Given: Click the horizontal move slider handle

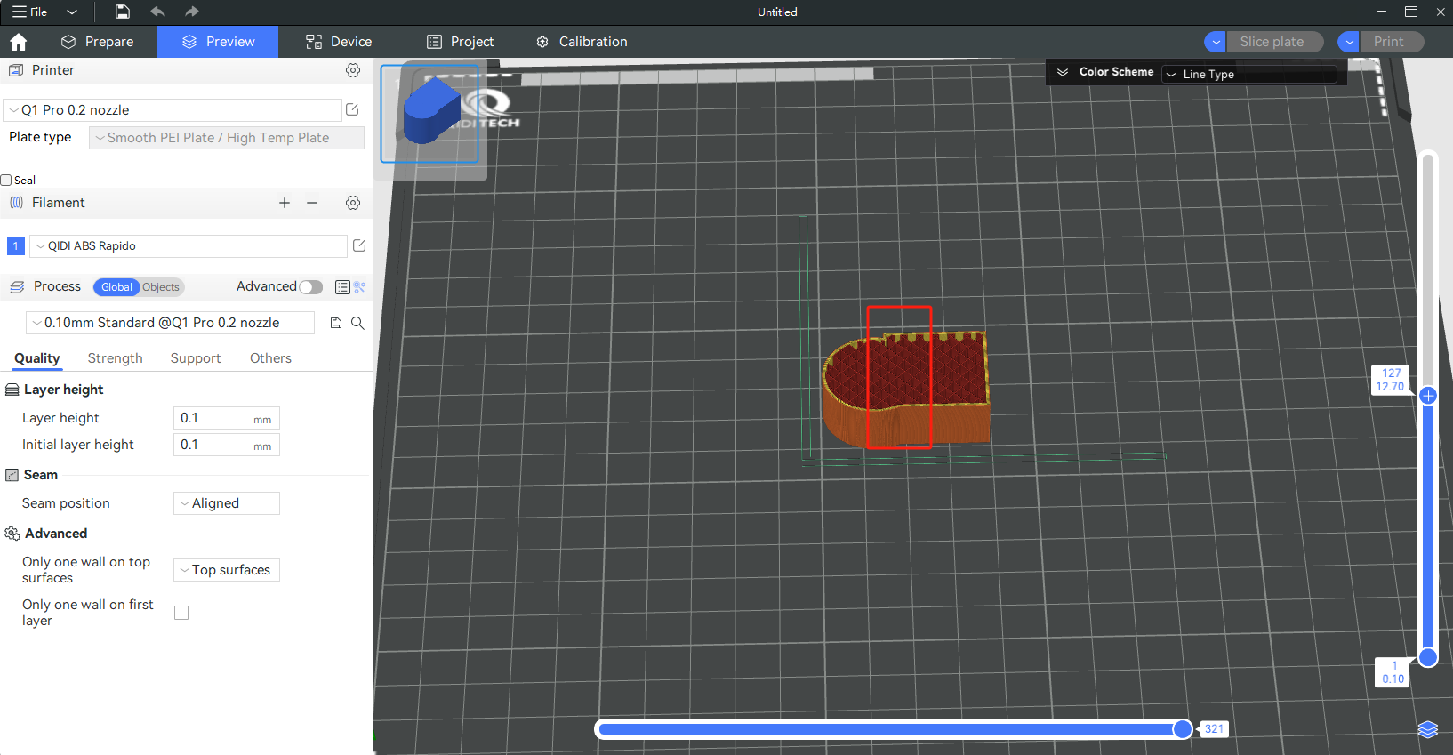Looking at the screenshot, I should pyautogui.click(x=1182, y=729).
